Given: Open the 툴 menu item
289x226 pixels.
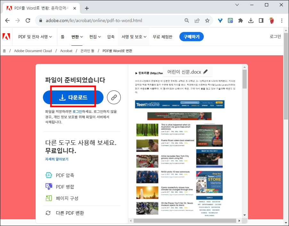Looking at the screenshot, I should point(62,36).
